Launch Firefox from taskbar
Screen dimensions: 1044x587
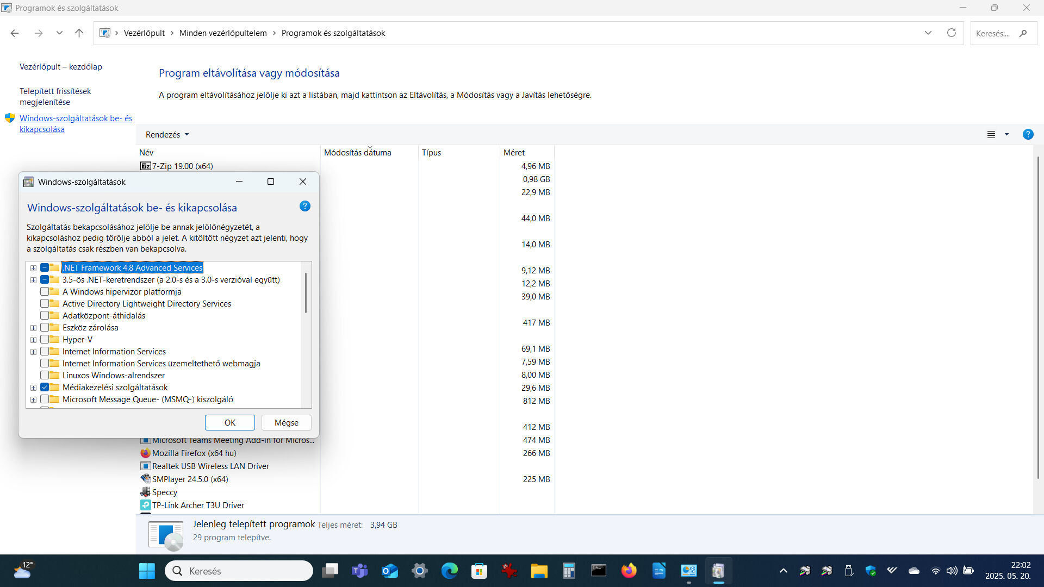click(x=629, y=571)
